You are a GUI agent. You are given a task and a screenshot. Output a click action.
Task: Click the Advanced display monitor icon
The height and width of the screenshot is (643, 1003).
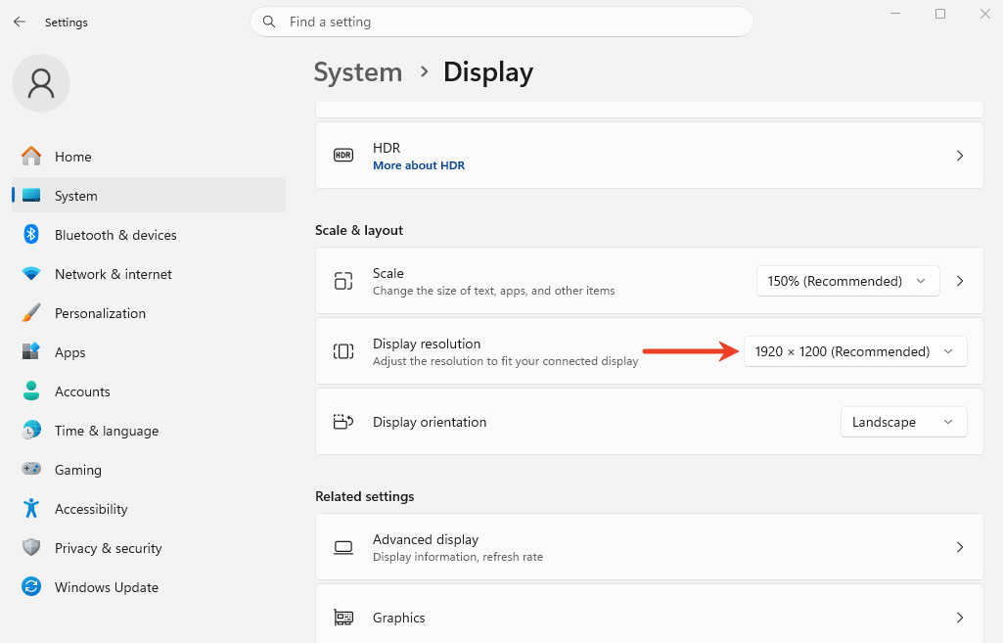click(343, 547)
